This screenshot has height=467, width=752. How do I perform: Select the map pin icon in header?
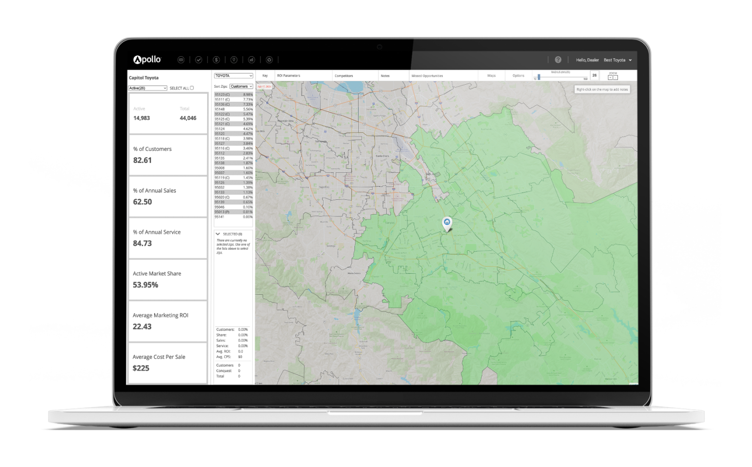(234, 60)
